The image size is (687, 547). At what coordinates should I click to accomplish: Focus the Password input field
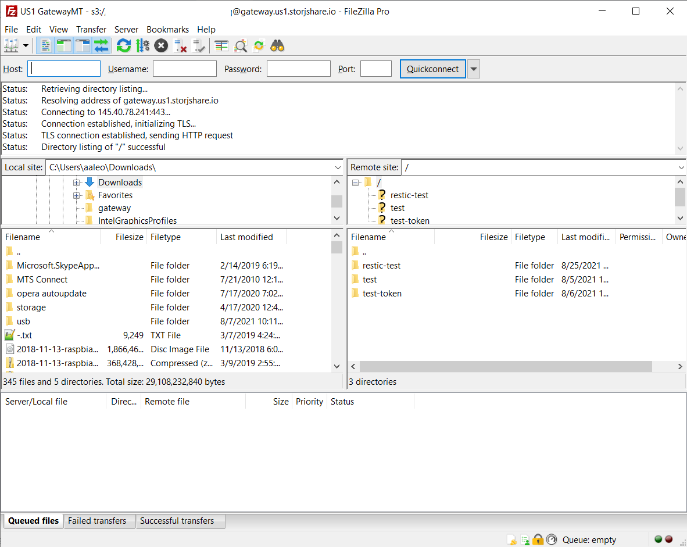(x=298, y=69)
